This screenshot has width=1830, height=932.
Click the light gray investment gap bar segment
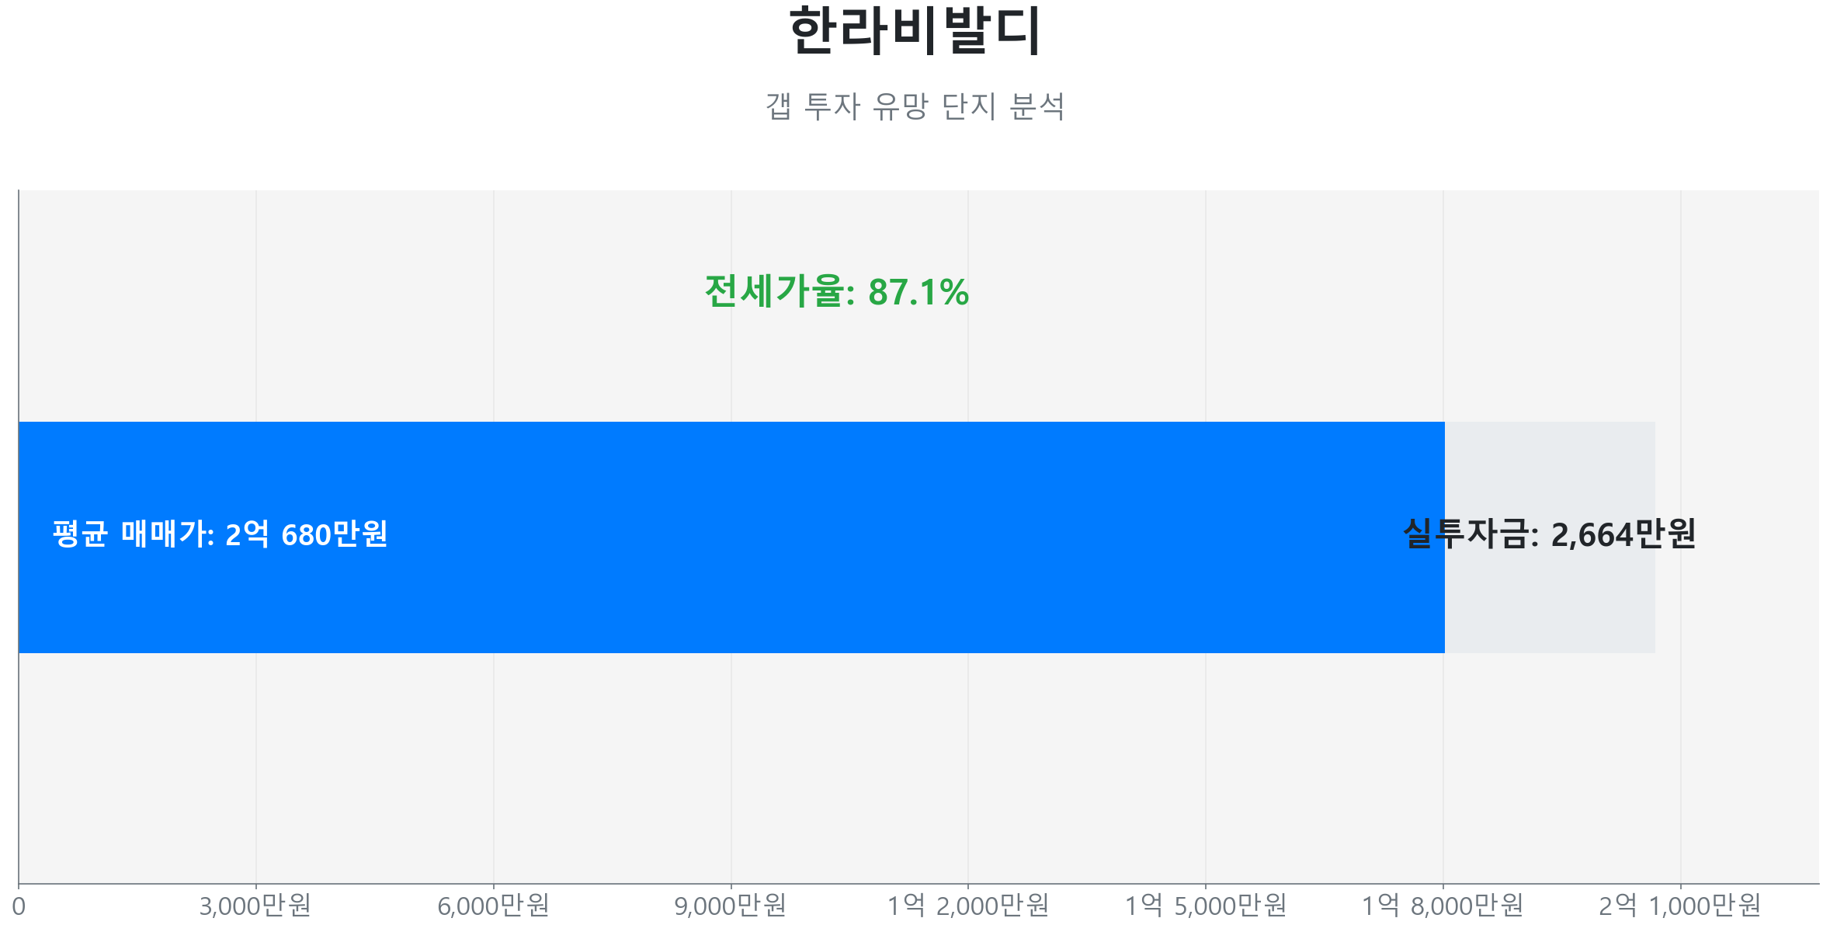(x=1553, y=606)
